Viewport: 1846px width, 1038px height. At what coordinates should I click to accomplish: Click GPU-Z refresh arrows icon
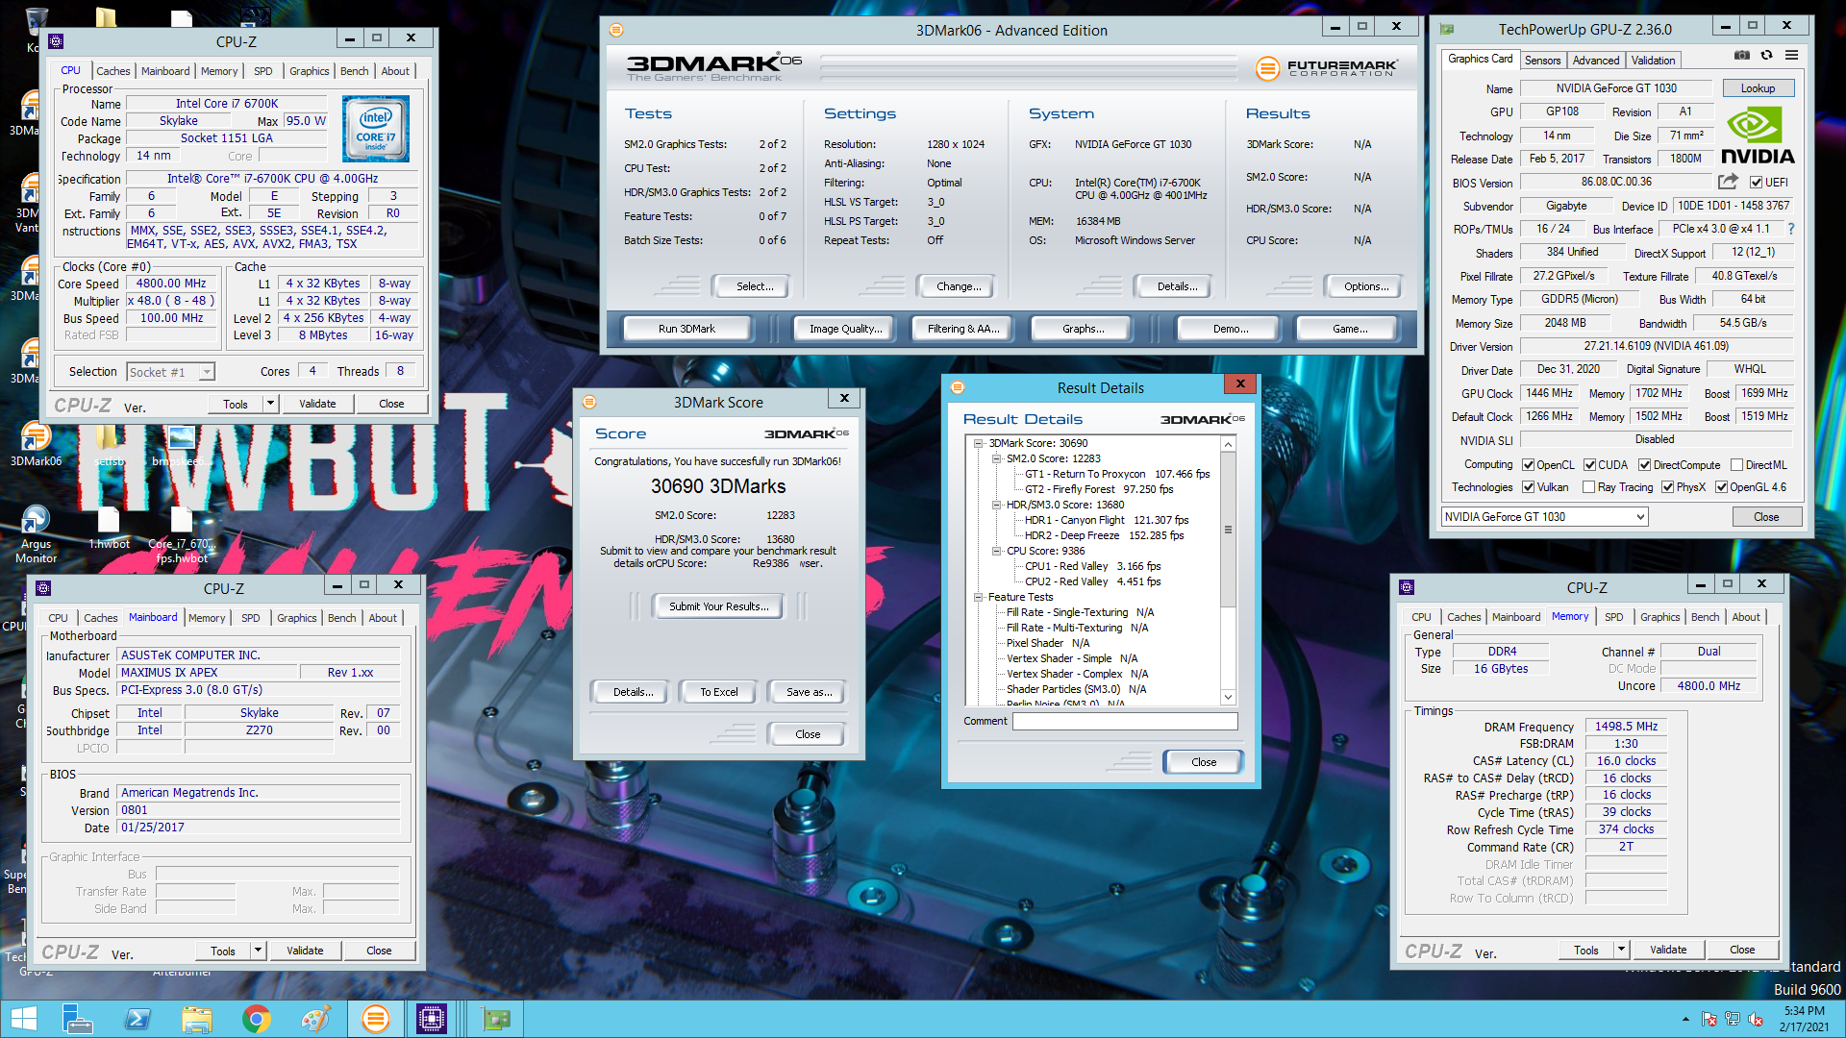pos(1766,56)
